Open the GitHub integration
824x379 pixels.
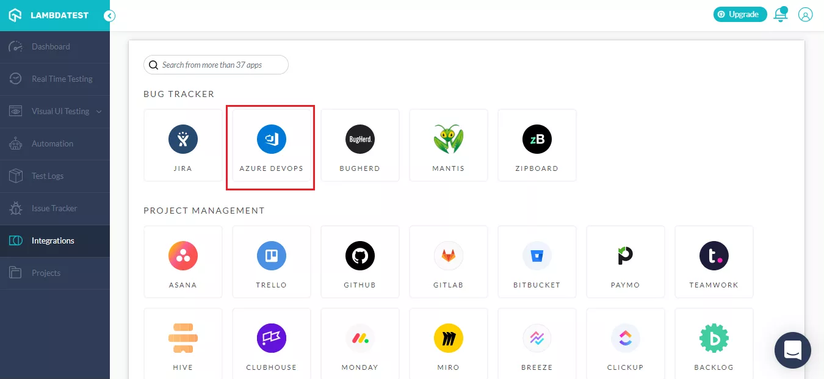click(x=360, y=261)
